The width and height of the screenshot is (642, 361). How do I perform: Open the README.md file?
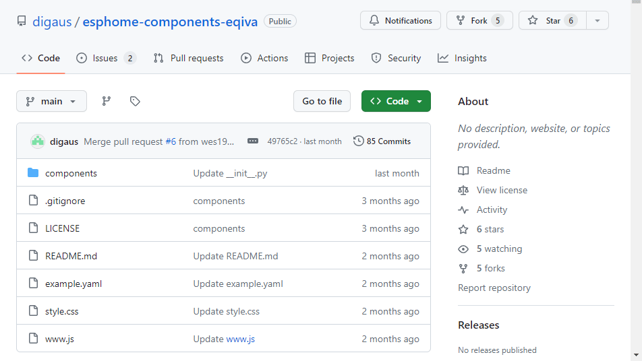(71, 257)
